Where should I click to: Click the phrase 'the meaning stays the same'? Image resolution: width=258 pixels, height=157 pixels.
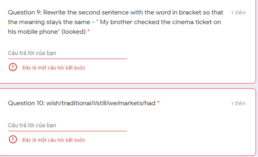pos(49,22)
